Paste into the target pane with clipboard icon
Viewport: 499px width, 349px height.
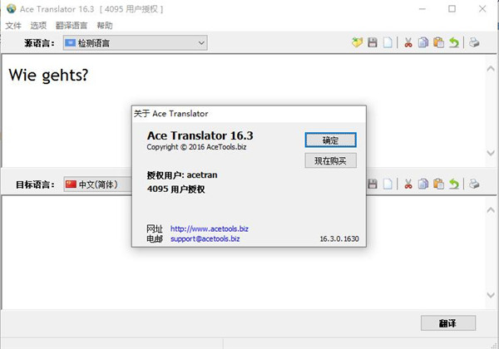pyautogui.click(x=438, y=184)
